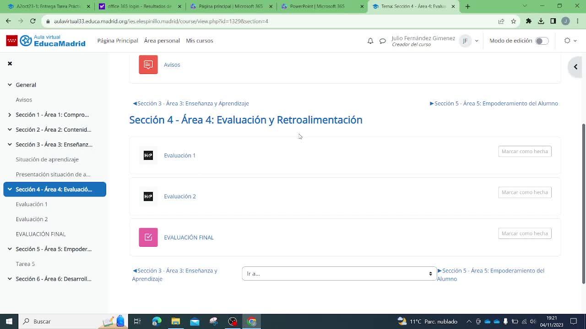Mark Evaluación 2 as done
Viewport: 586px width, 329px height.
pyautogui.click(x=525, y=192)
